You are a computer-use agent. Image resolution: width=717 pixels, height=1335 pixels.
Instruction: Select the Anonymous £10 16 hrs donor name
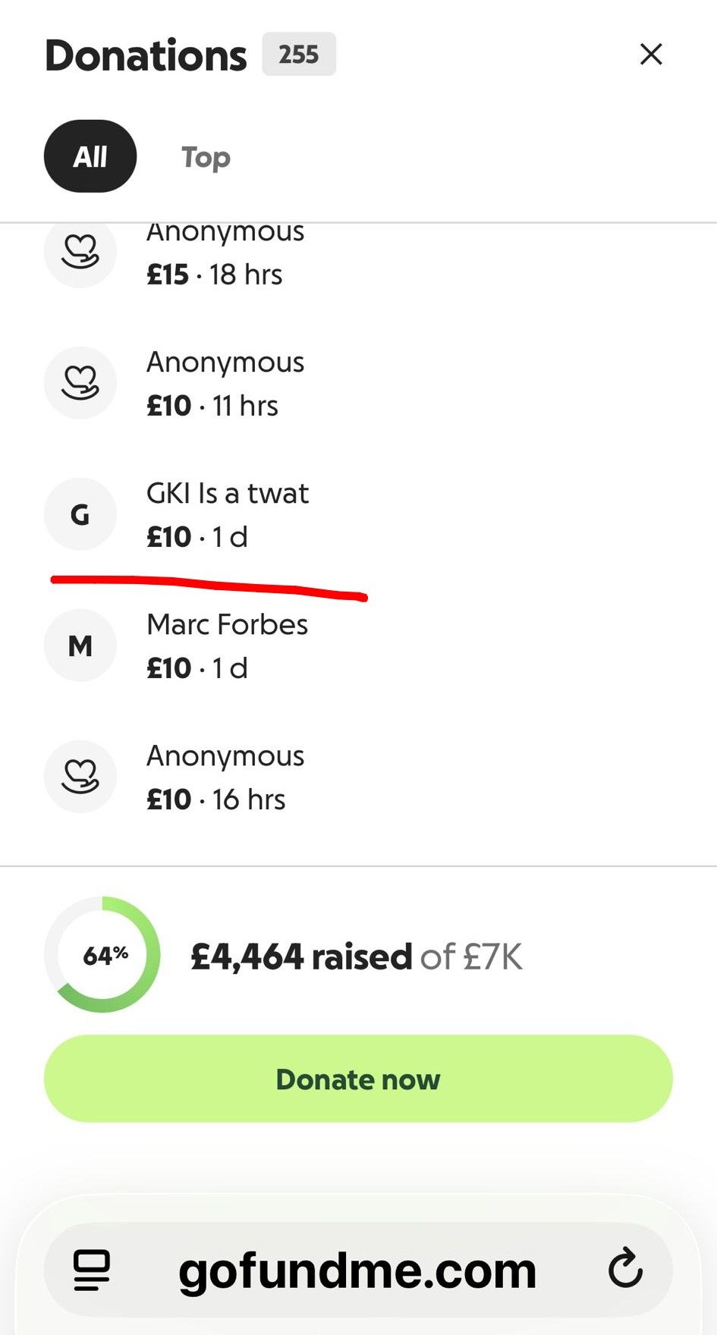pyautogui.click(x=225, y=756)
